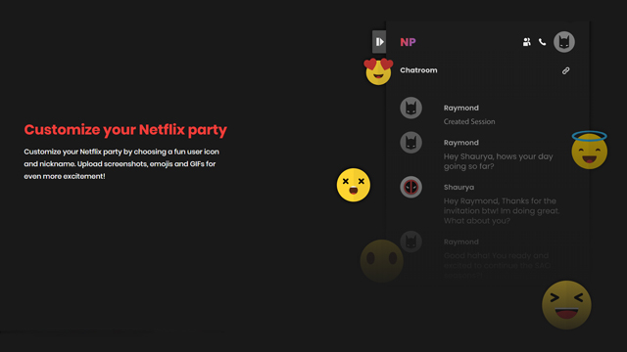The image size is (627, 352).
Task: Click the Customize your Netflix party headline
Action: coord(125,130)
